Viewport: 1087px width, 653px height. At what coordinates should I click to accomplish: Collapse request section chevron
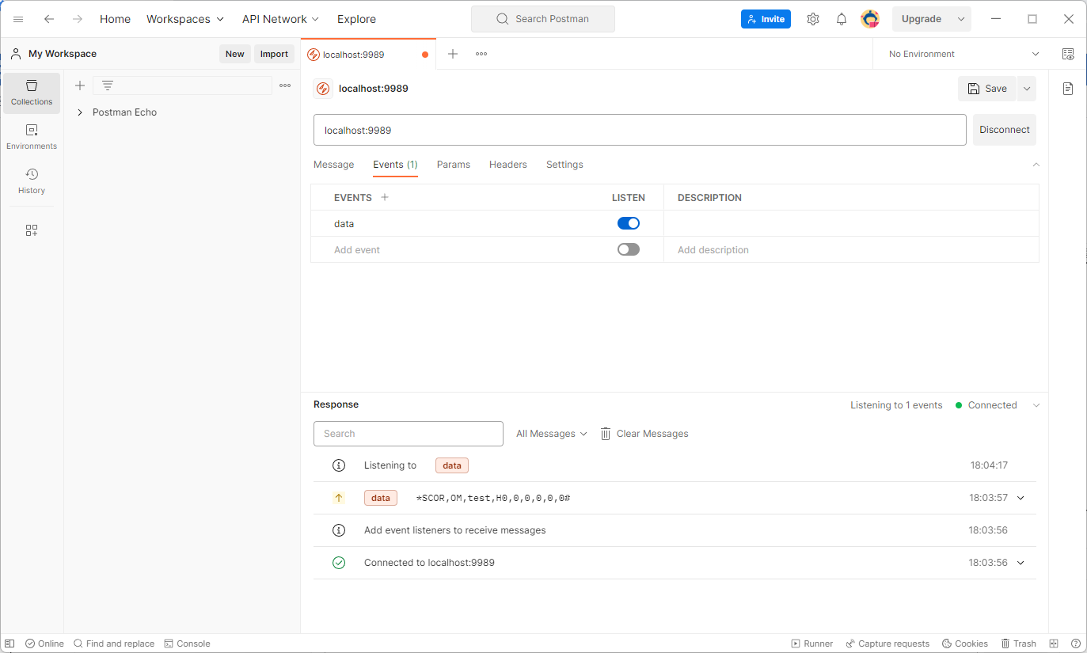1036,165
